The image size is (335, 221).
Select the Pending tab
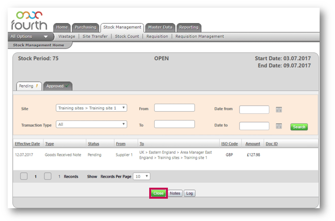click(x=29, y=86)
